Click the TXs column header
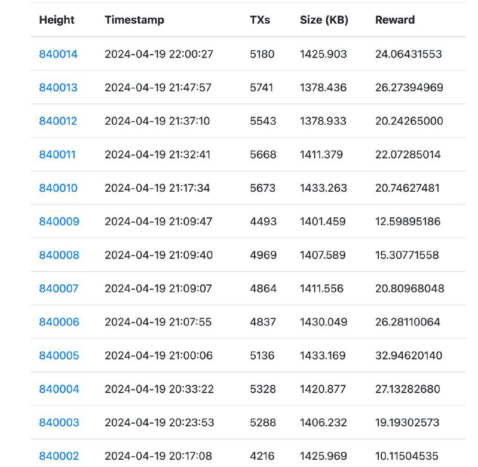The height and width of the screenshot is (467, 478). [x=260, y=20]
